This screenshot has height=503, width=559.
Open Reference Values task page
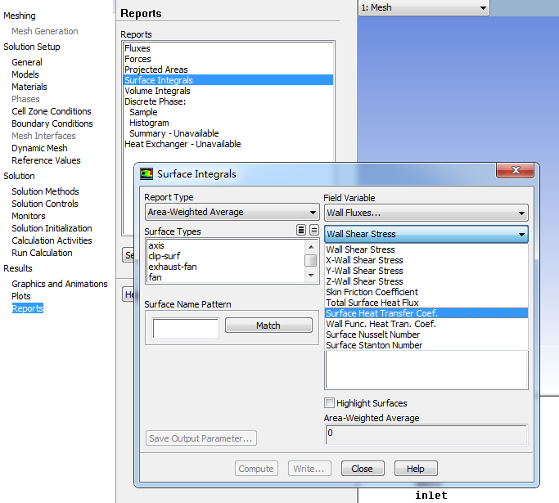tap(46, 160)
